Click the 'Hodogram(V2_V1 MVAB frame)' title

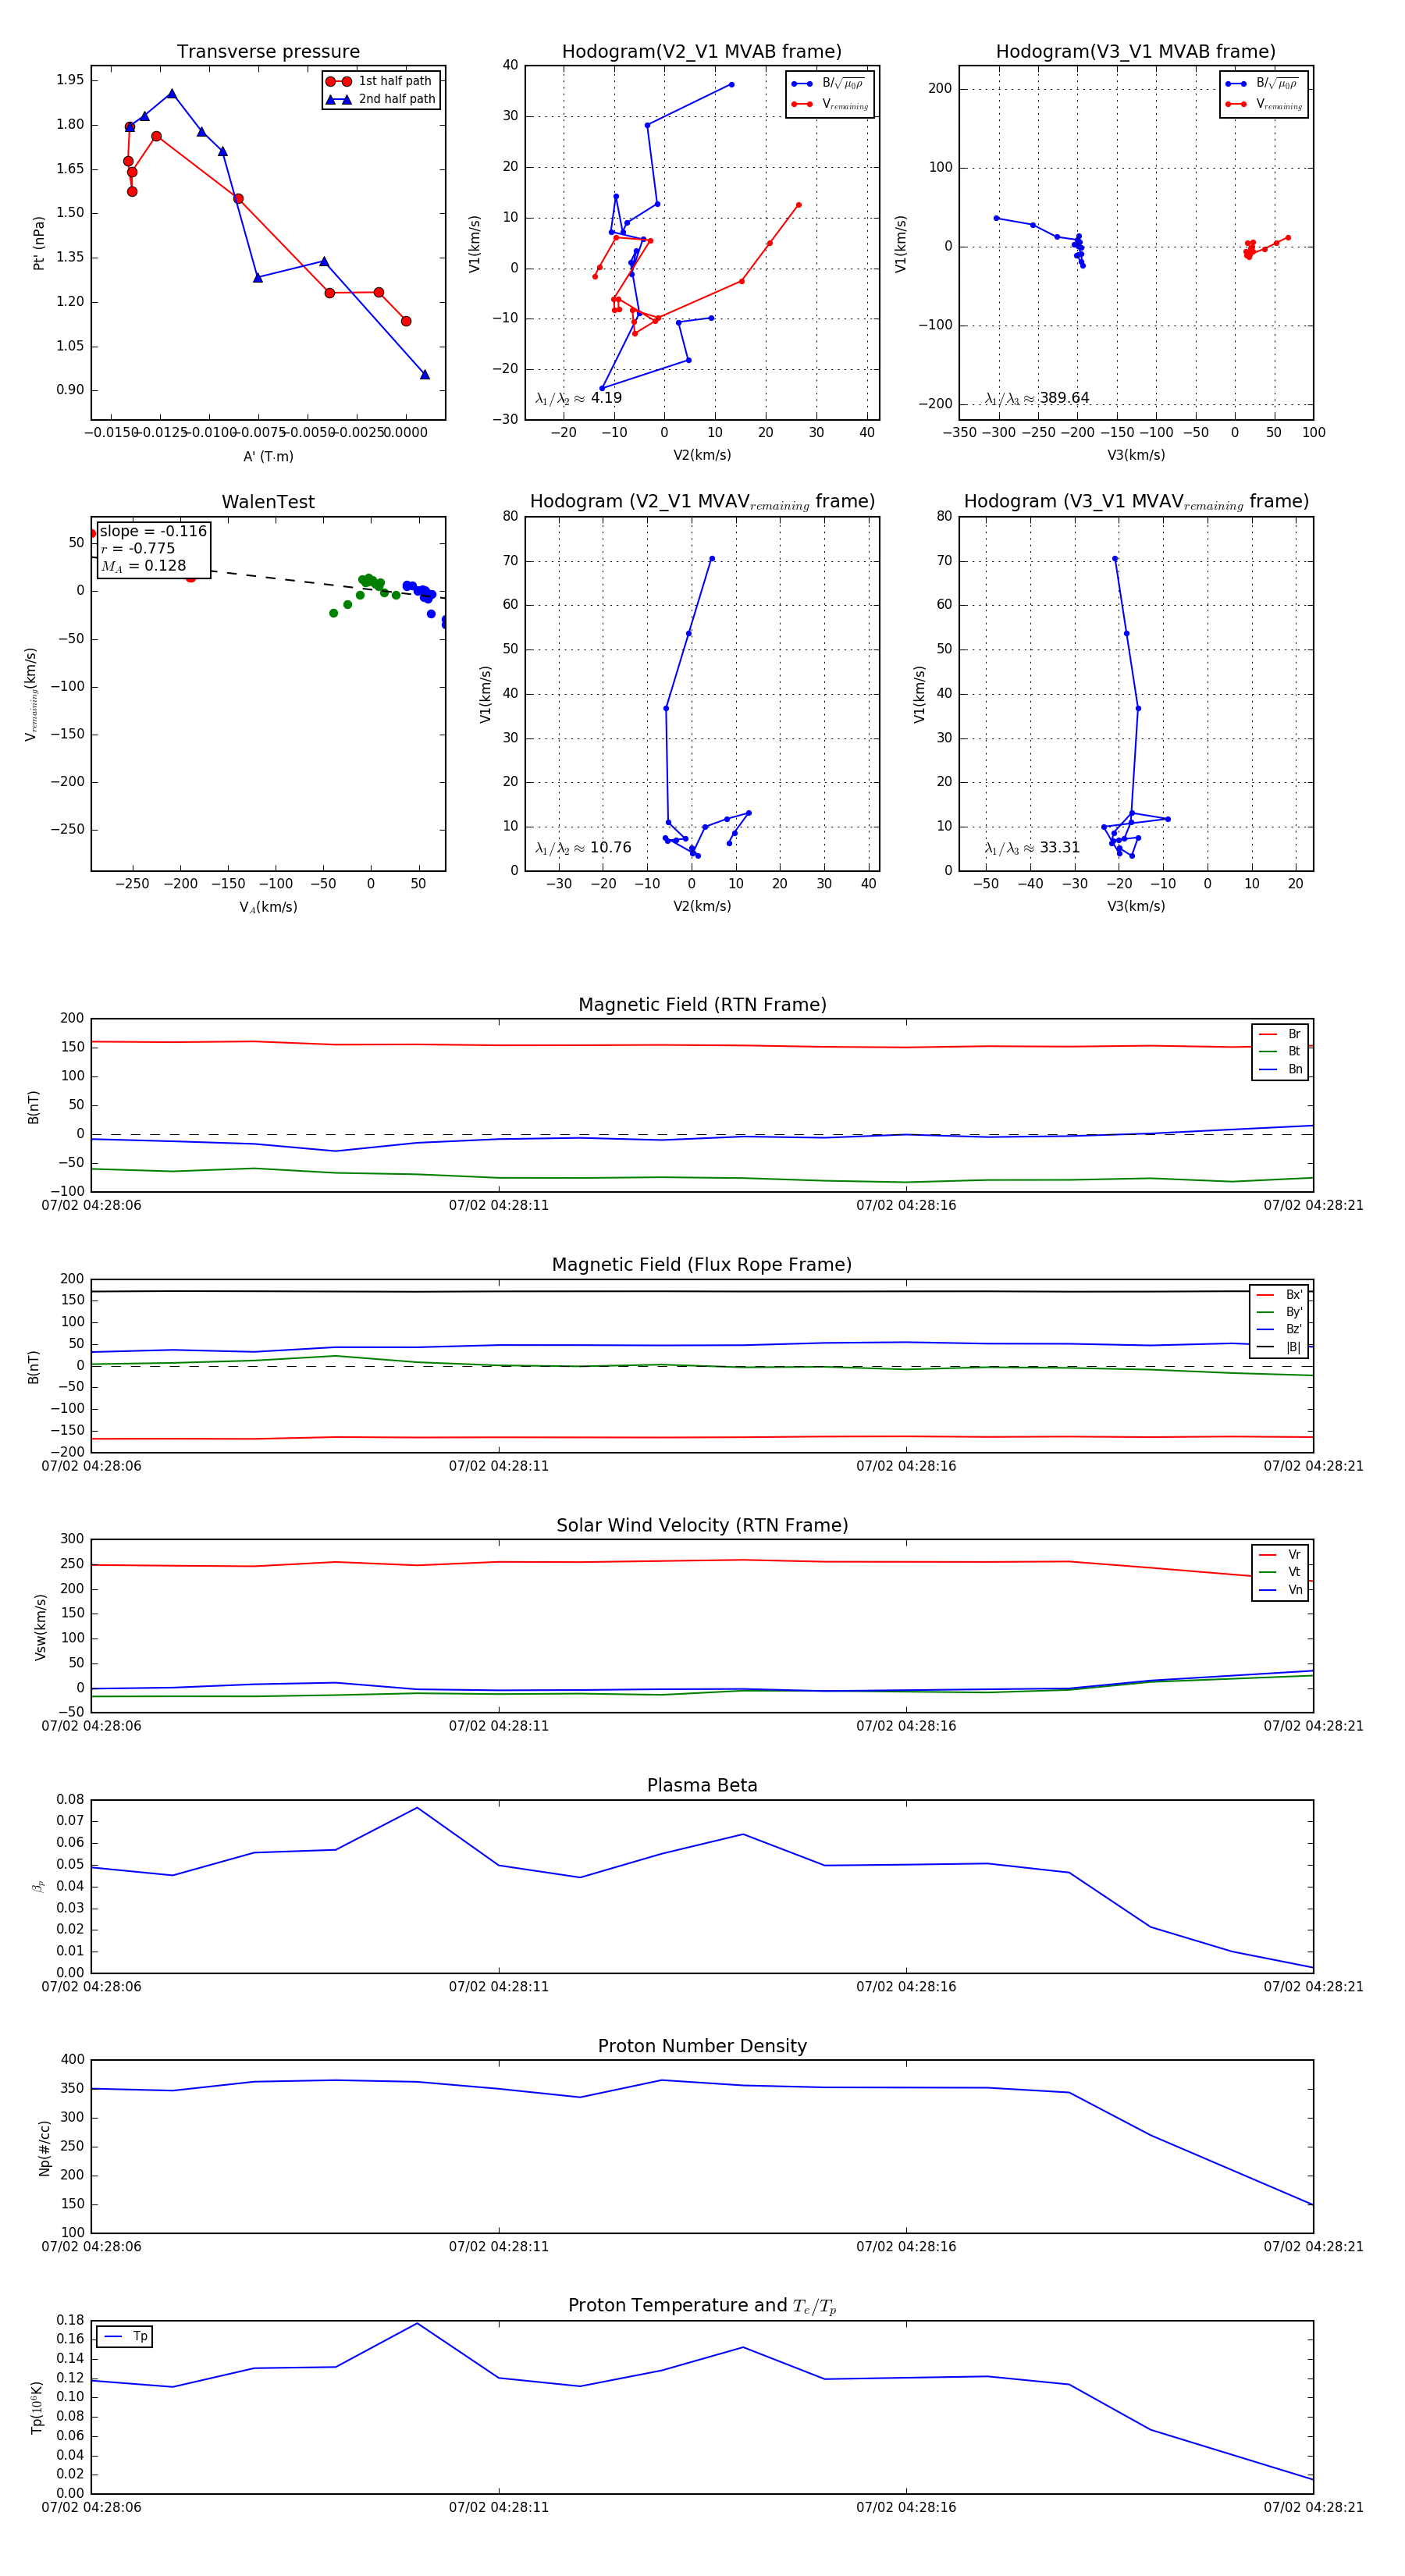pos(701,52)
